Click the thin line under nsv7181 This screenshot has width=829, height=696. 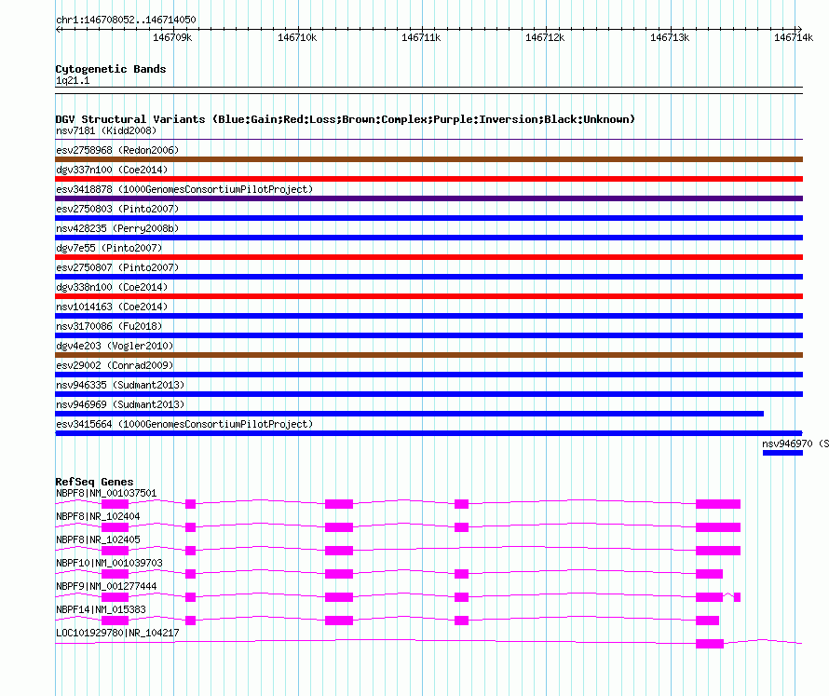pos(428,140)
